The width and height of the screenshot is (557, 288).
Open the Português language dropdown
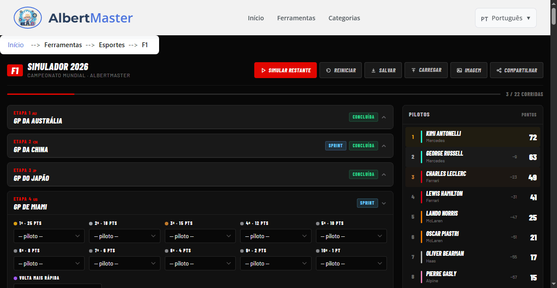click(x=505, y=18)
